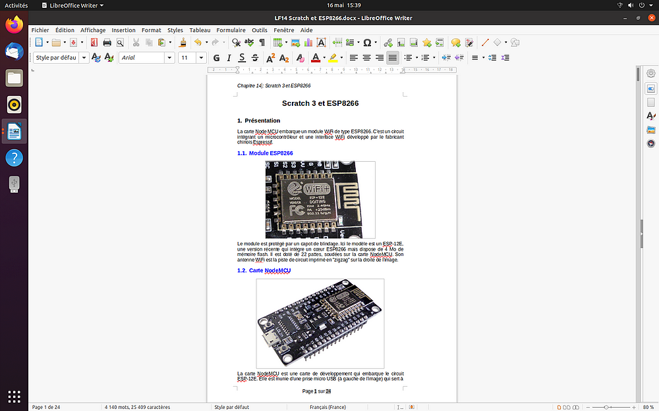Insert a text box
659x411 pixels.
(x=321, y=42)
